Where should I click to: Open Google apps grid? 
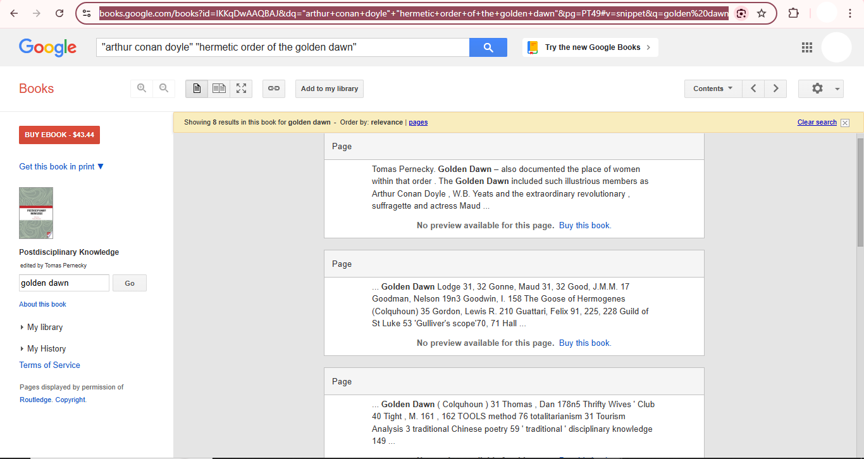pyautogui.click(x=806, y=47)
